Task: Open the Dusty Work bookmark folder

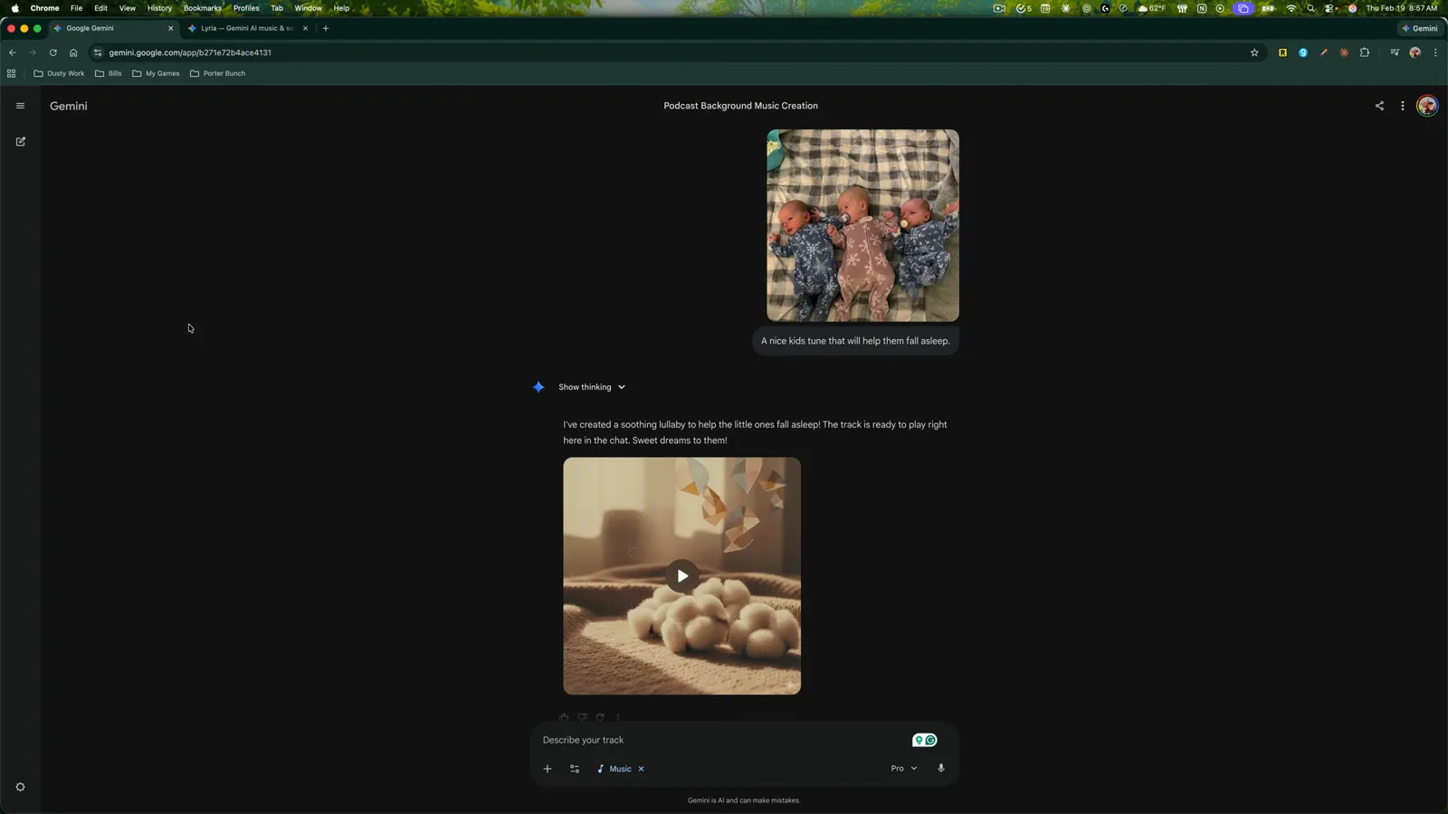Action: 59,73
